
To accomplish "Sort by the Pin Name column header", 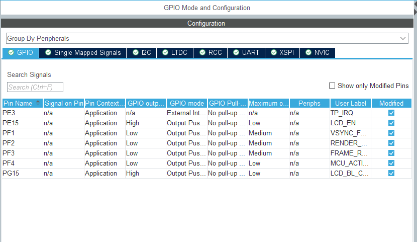I will point(22,103).
